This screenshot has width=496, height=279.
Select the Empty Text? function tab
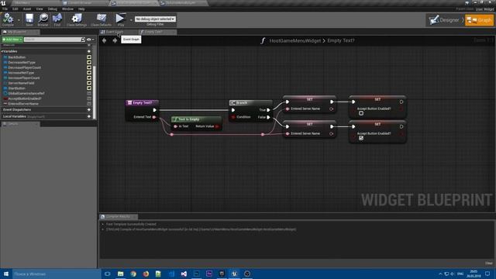tap(153, 32)
